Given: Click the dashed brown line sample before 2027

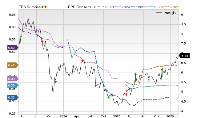Looking at the screenshot, I should (x=167, y=7).
